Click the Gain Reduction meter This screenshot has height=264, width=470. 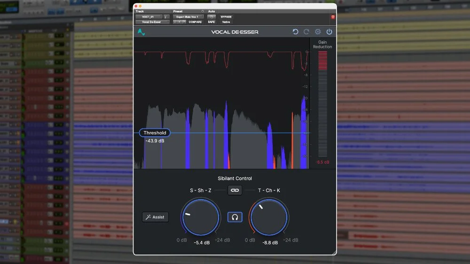point(322,104)
